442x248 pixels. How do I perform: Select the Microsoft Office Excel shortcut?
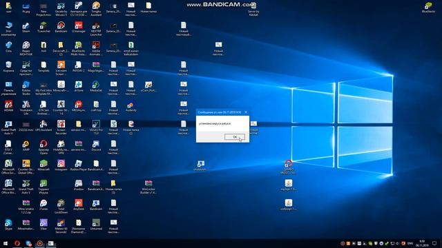pyautogui.click(x=8, y=167)
